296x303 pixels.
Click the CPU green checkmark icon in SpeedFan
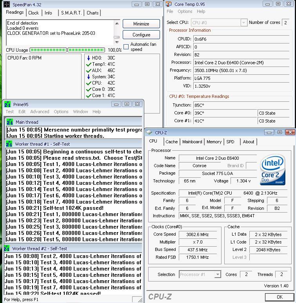pos(89,83)
